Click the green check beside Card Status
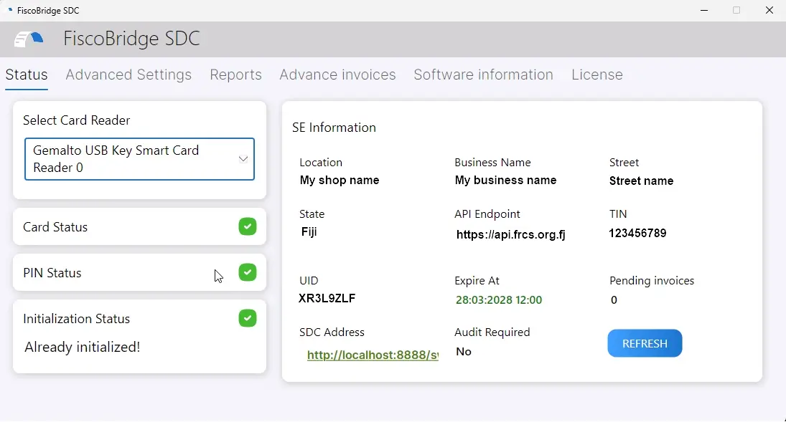 tap(247, 226)
